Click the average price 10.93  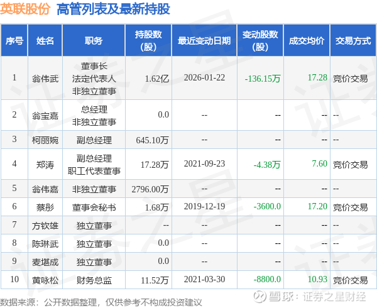[317, 279]
